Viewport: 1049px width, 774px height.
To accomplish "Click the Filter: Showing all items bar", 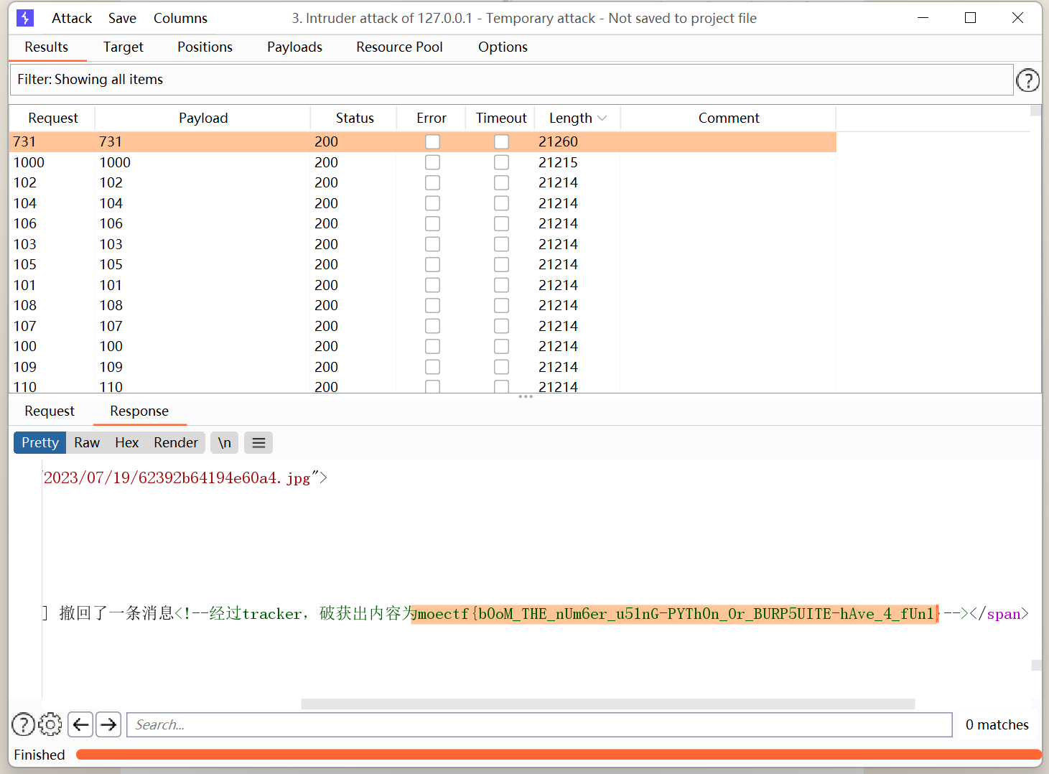I will (511, 80).
